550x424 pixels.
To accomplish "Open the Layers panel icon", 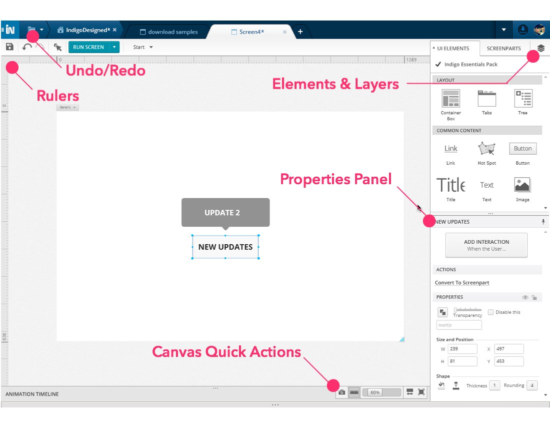I will 541,48.
